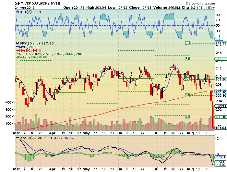Click the 197.63 closing price tag
This screenshot has width=227, height=172.
pyautogui.click(x=221, y=128)
